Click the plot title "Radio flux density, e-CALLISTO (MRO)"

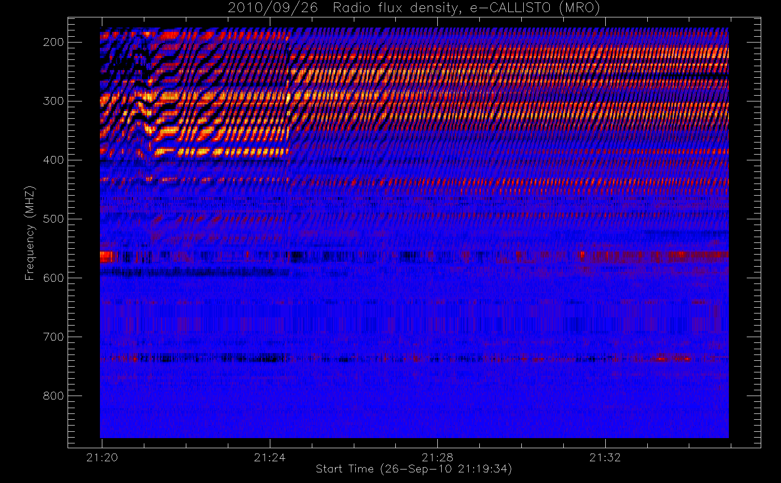tap(466, 8)
